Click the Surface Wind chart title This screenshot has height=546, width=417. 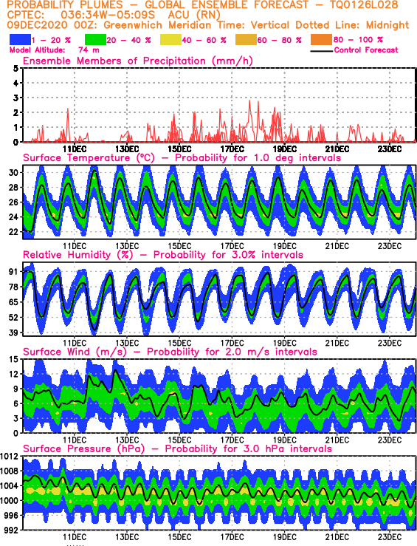pos(170,352)
